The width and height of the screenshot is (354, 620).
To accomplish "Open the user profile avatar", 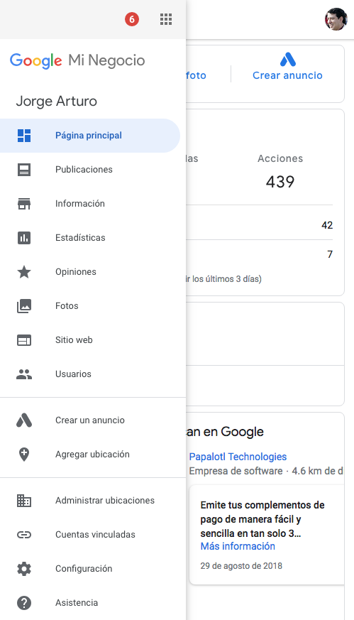I will tap(336, 19).
